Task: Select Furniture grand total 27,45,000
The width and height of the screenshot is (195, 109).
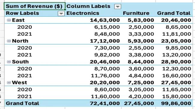Action: click(139, 103)
